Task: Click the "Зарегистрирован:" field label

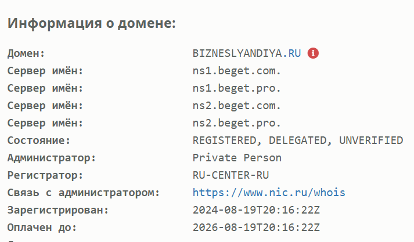Action: 57,210
